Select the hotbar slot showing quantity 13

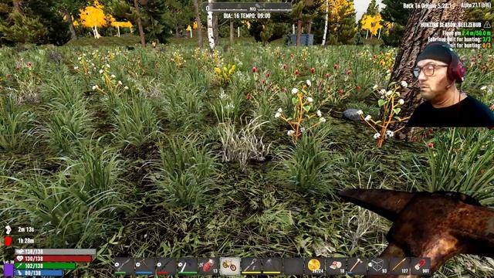coord(208,266)
